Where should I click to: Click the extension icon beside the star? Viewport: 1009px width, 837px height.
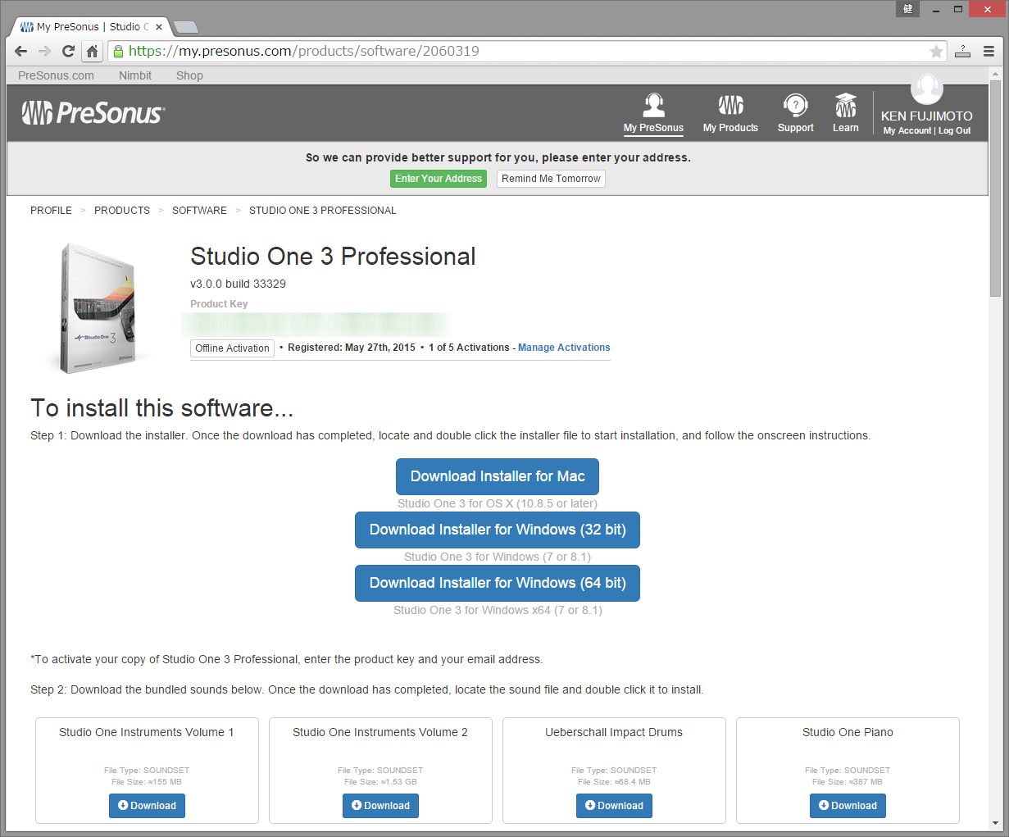click(963, 51)
